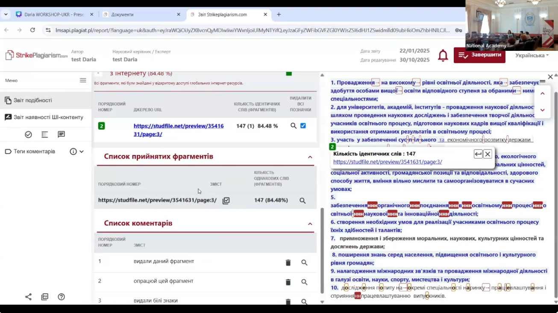This screenshot has width=558, height=313.
Task: Open studfile.net link in the popup
Action: [x=388, y=162]
